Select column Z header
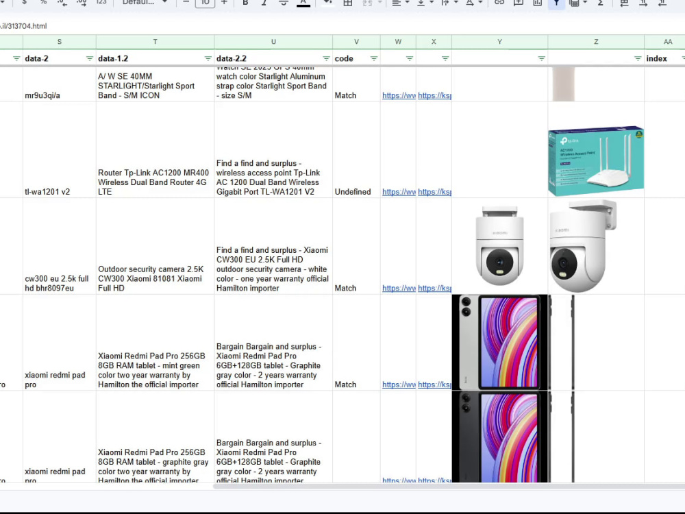Image resolution: width=685 pixels, height=514 pixels. (x=596, y=42)
